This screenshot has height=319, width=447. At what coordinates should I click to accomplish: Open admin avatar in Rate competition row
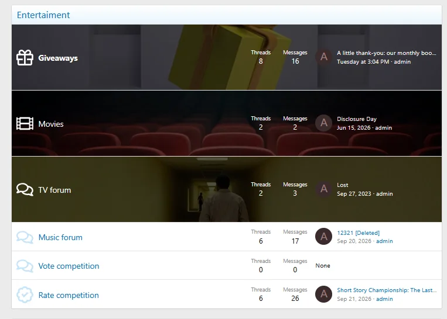323,294
